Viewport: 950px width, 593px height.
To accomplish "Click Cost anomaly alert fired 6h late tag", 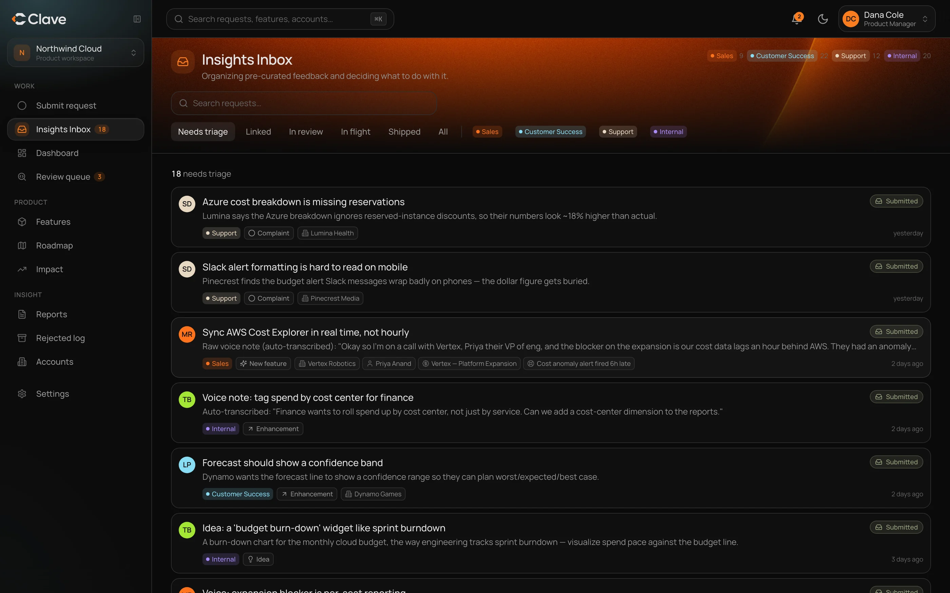I will coord(579,364).
